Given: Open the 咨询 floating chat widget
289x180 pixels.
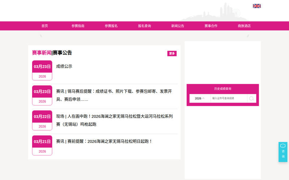Looking at the screenshot, I should click(x=283, y=152).
